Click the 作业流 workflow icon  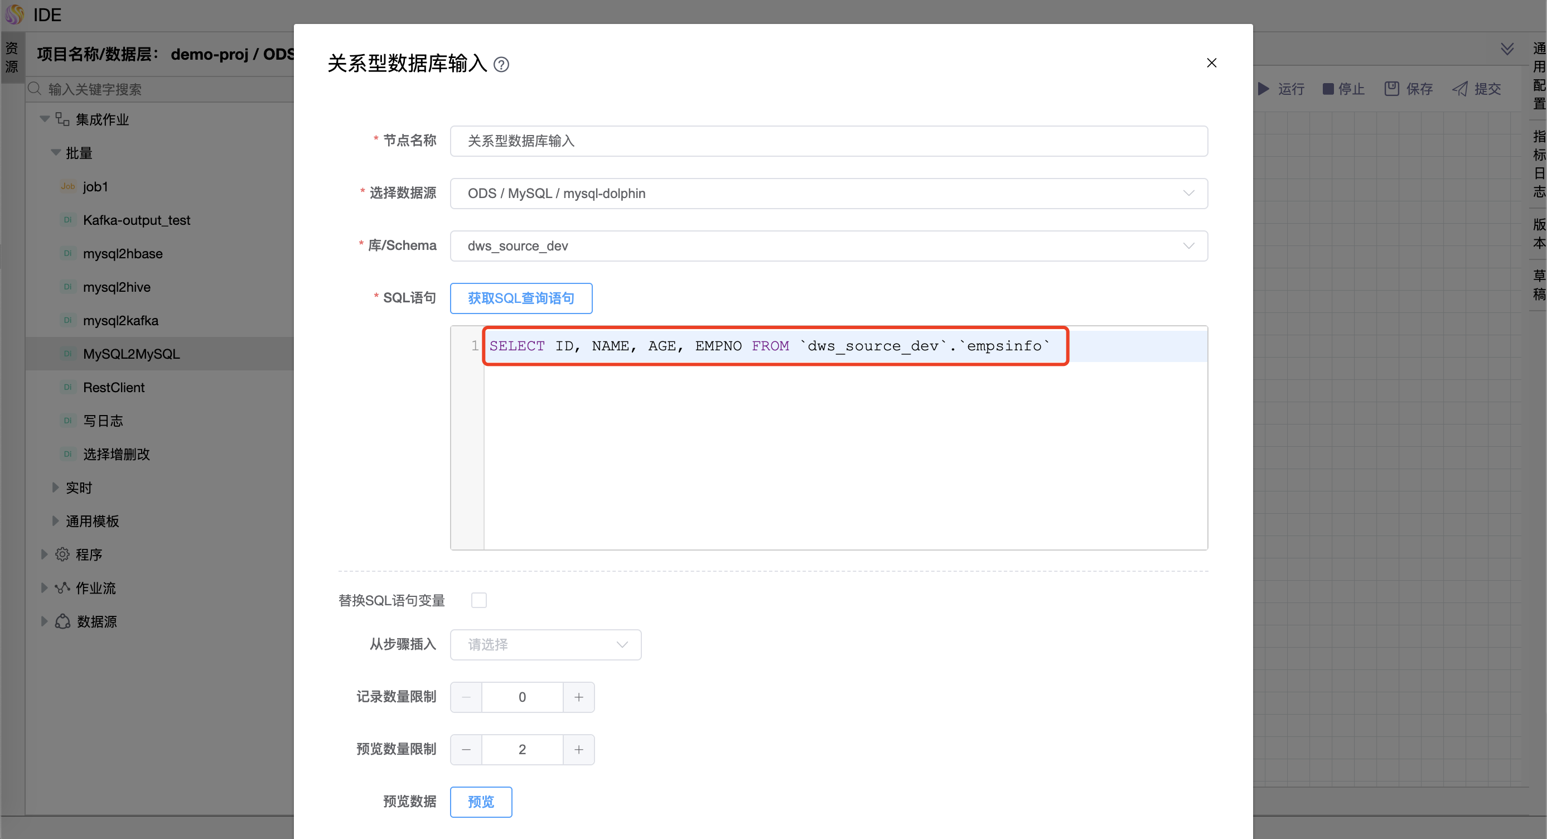62,587
